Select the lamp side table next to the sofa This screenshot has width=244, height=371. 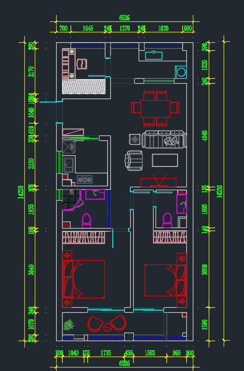135,139
